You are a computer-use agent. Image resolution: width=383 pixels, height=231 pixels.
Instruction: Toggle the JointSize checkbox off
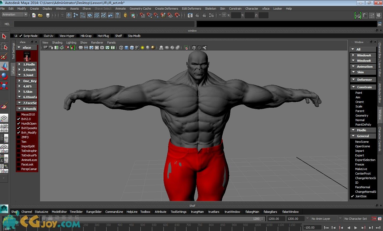[x=352, y=196]
